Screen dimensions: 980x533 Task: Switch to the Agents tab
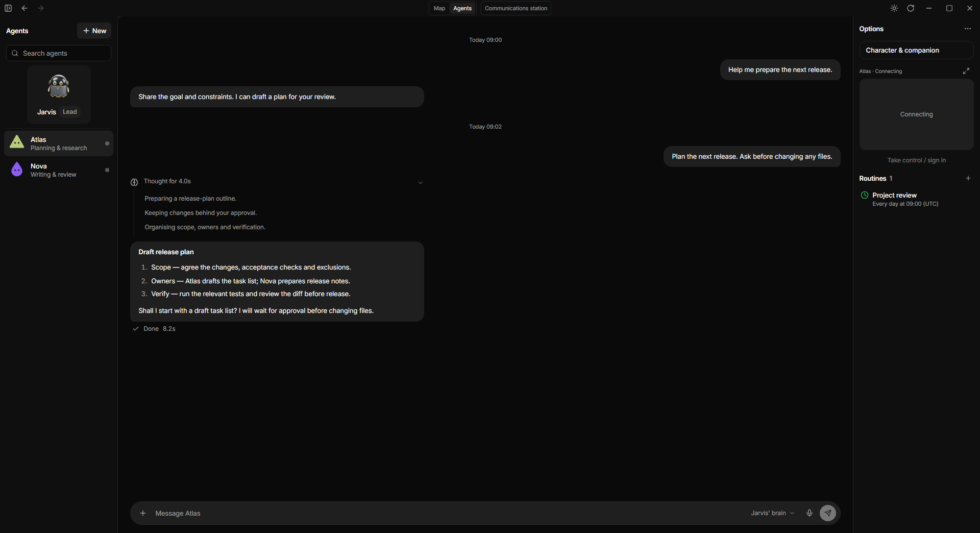tap(462, 8)
